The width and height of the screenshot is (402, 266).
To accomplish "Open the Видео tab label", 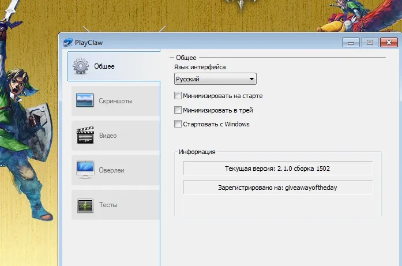I will pos(108,136).
